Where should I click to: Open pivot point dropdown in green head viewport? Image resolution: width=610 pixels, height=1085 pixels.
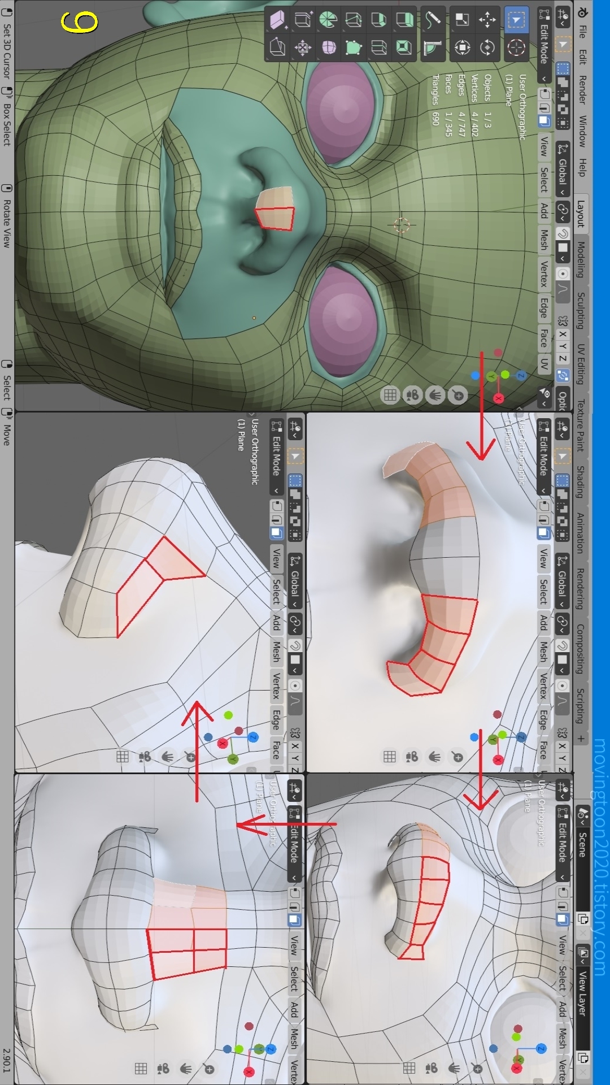point(563,212)
